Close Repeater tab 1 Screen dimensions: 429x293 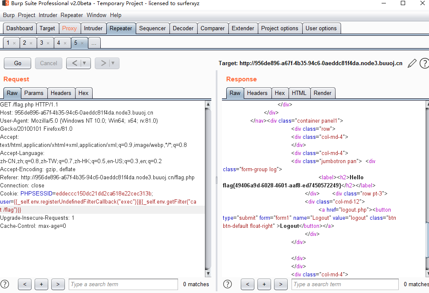click(14, 43)
